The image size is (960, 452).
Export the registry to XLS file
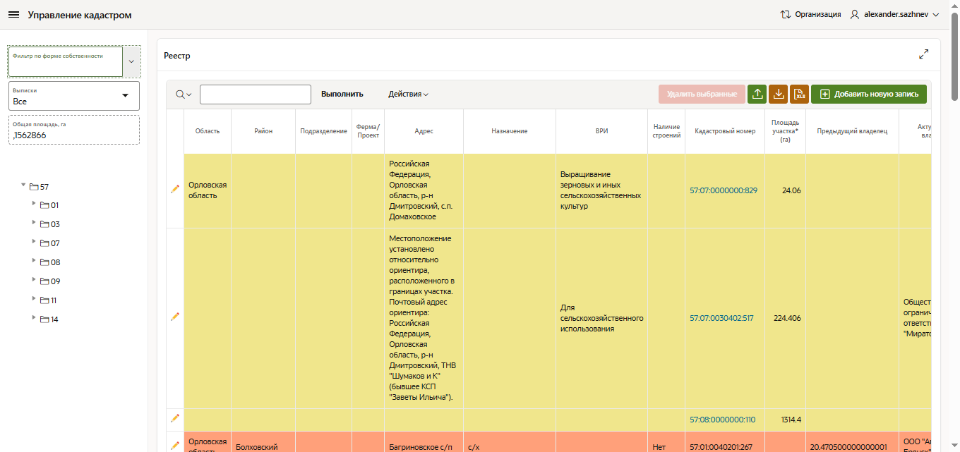point(799,94)
